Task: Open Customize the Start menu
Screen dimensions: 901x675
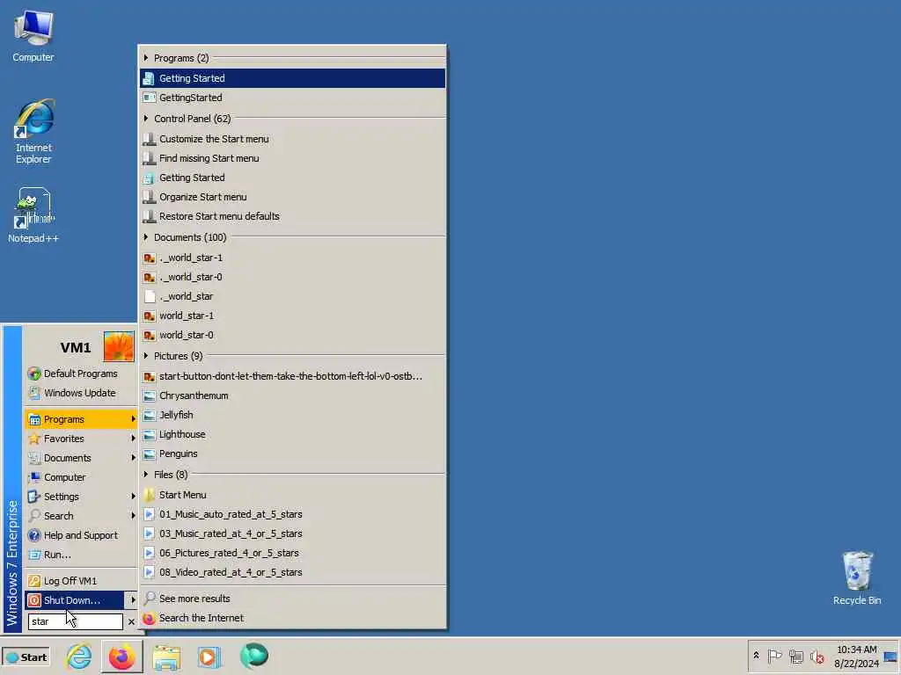Action: [x=292, y=139]
